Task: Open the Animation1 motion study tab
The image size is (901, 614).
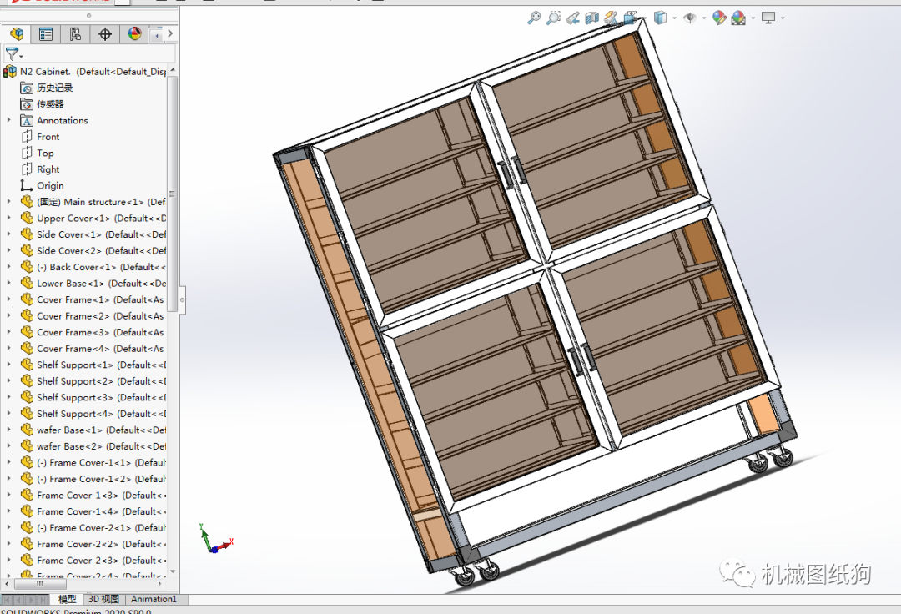Action: click(x=154, y=599)
